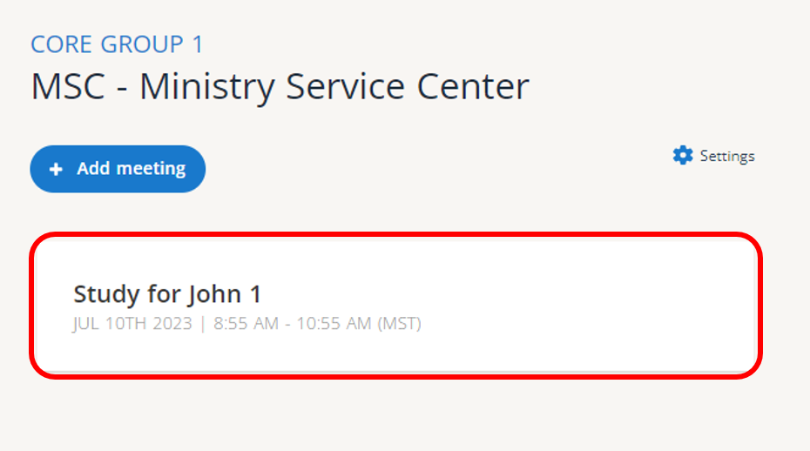The height and width of the screenshot is (451, 810).
Task: Click the plus icon in Add meeting
Action: pyautogui.click(x=57, y=169)
